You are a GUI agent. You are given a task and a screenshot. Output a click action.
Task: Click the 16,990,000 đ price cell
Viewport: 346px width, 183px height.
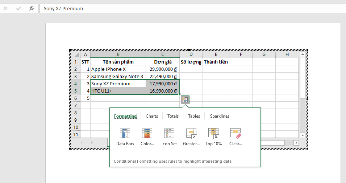[163, 91]
